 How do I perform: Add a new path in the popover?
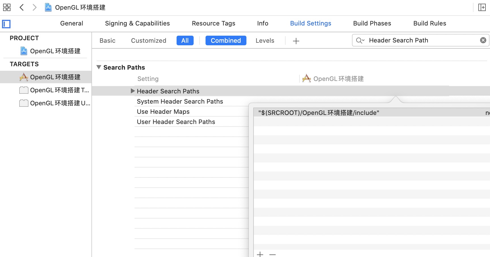[x=260, y=254]
